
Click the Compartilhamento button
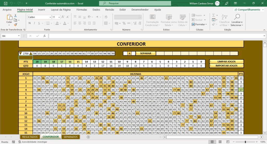click(x=249, y=10)
